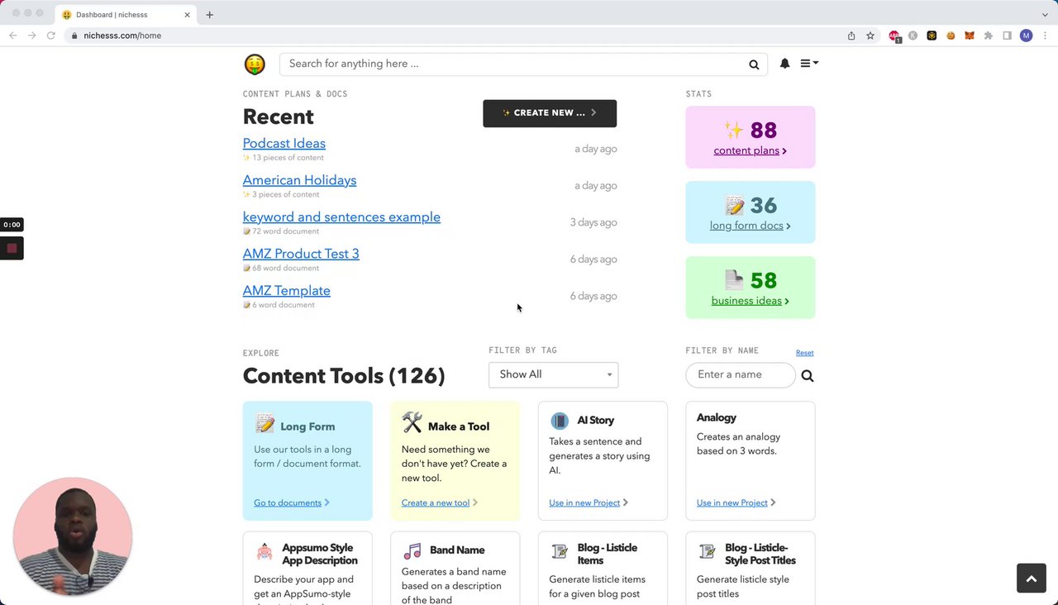Open the 58 business ideas link
1058x605 pixels.
click(751, 301)
